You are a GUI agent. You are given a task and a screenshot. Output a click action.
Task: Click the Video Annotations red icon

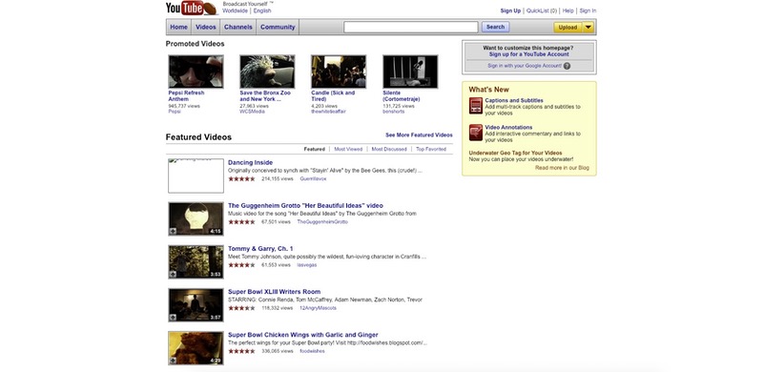pyautogui.click(x=475, y=133)
